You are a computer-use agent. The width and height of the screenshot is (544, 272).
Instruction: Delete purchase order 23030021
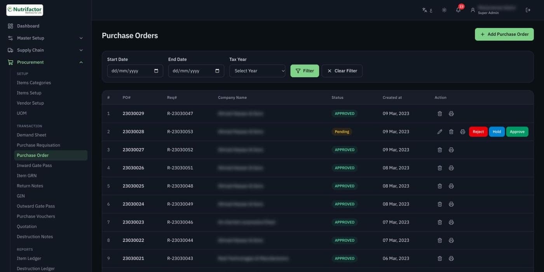440,258
